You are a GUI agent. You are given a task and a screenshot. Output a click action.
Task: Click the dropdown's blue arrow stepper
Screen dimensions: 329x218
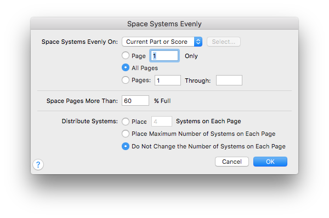[198, 42]
